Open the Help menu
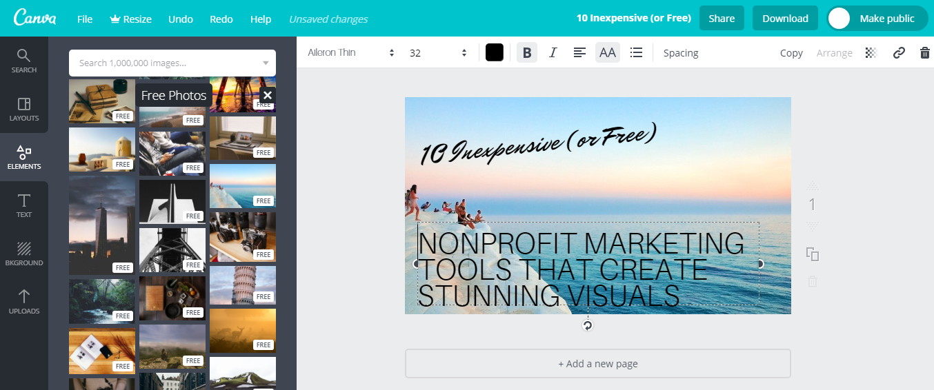The width and height of the screenshot is (934, 390). pyautogui.click(x=260, y=19)
